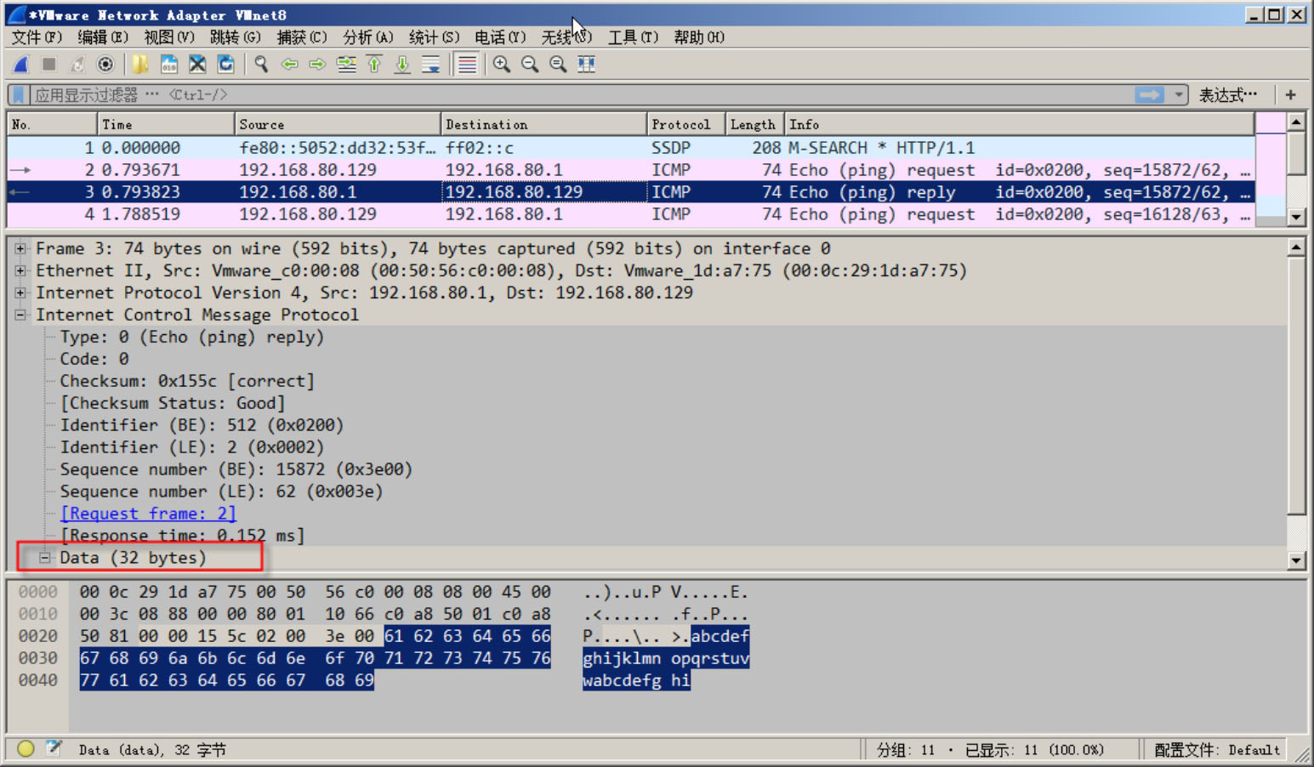Stop the running capture
This screenshot has height=767, width=1314.
coord(49,64)
